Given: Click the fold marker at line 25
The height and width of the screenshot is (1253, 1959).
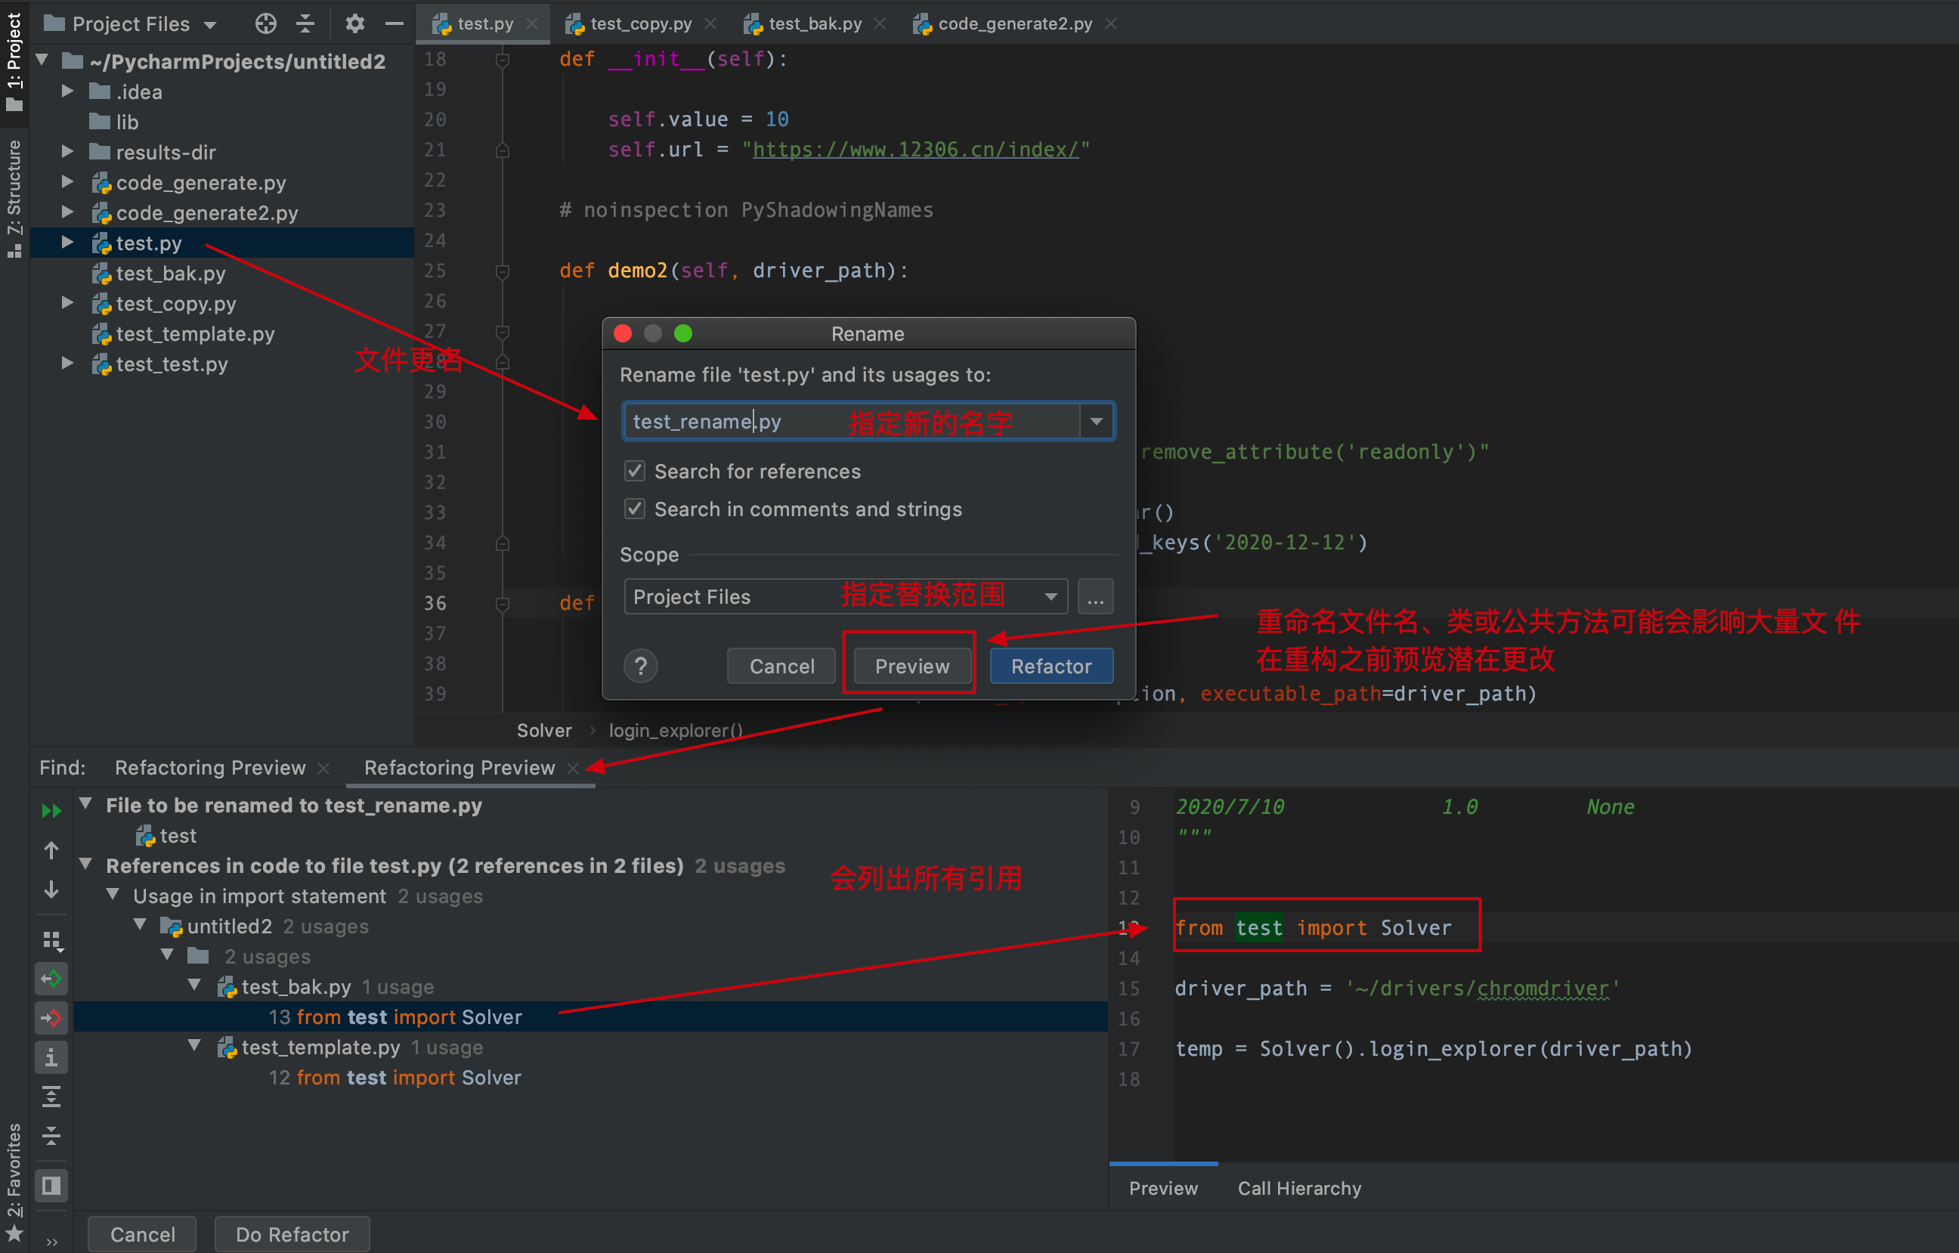Looking at the screenshot, I should [503, 271].
